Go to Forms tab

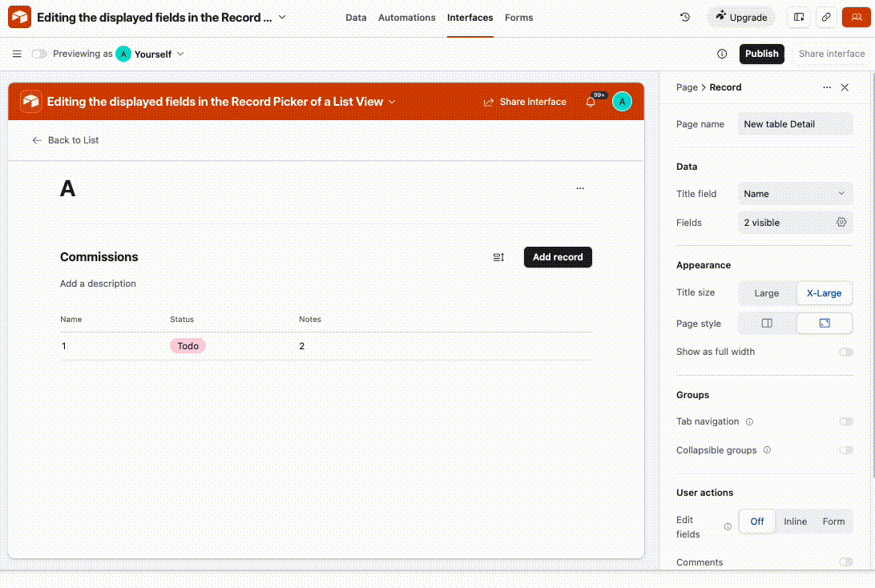(519, 18)
